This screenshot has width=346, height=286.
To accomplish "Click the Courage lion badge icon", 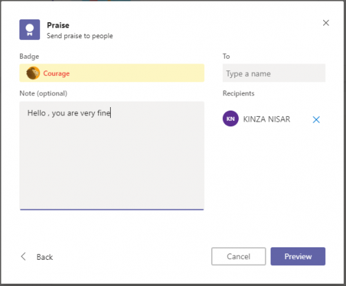I will [33, 73].
